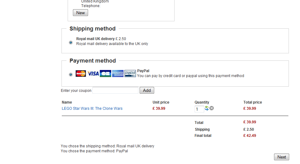Click the Payment method section heading
The width and height of the screenshot is (300, 164).
pyautogui.click(x=93, y=61)
